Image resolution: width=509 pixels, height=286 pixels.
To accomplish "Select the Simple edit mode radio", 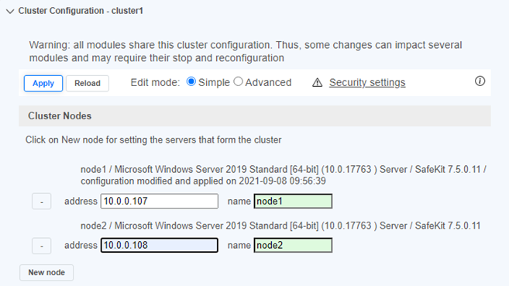I will click(191, 81).
